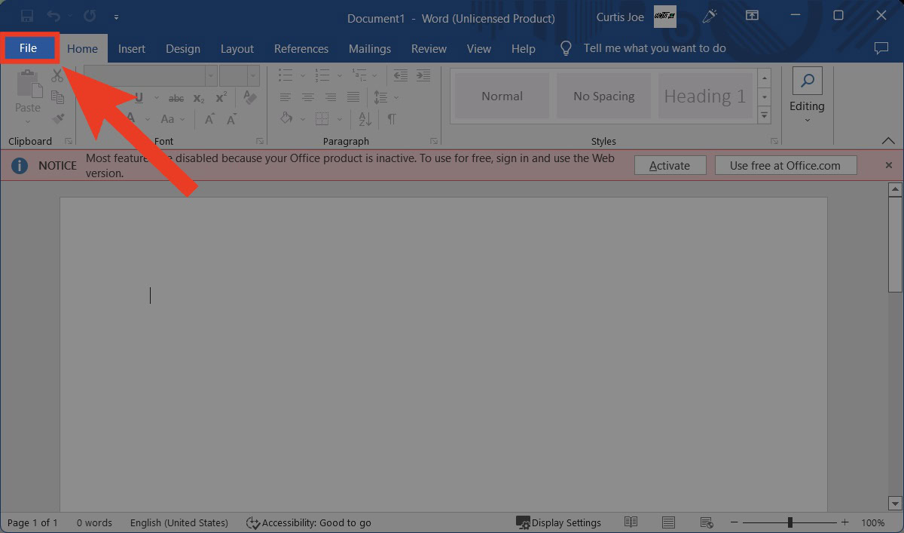The image size is (904, 533).
Task: Switch to the References tab
Action: tap(301, 48)
